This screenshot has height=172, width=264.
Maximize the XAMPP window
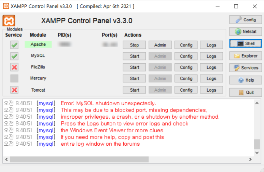click(236, 6)
